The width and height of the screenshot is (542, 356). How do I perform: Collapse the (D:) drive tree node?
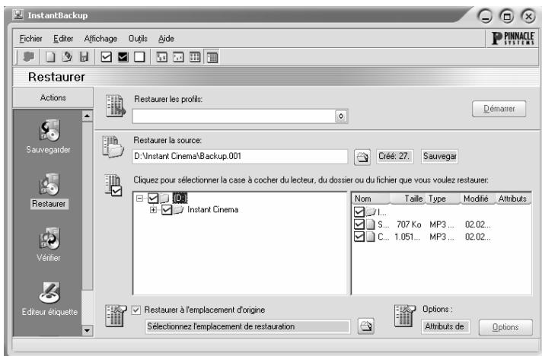(x=139, y=199)
